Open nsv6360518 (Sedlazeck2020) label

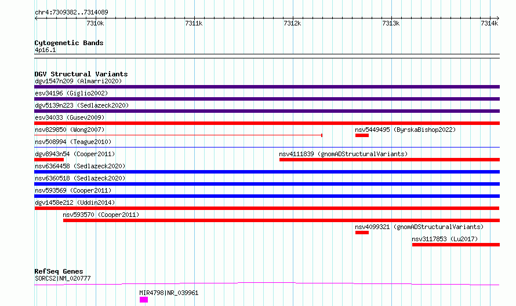click(80, 178)
